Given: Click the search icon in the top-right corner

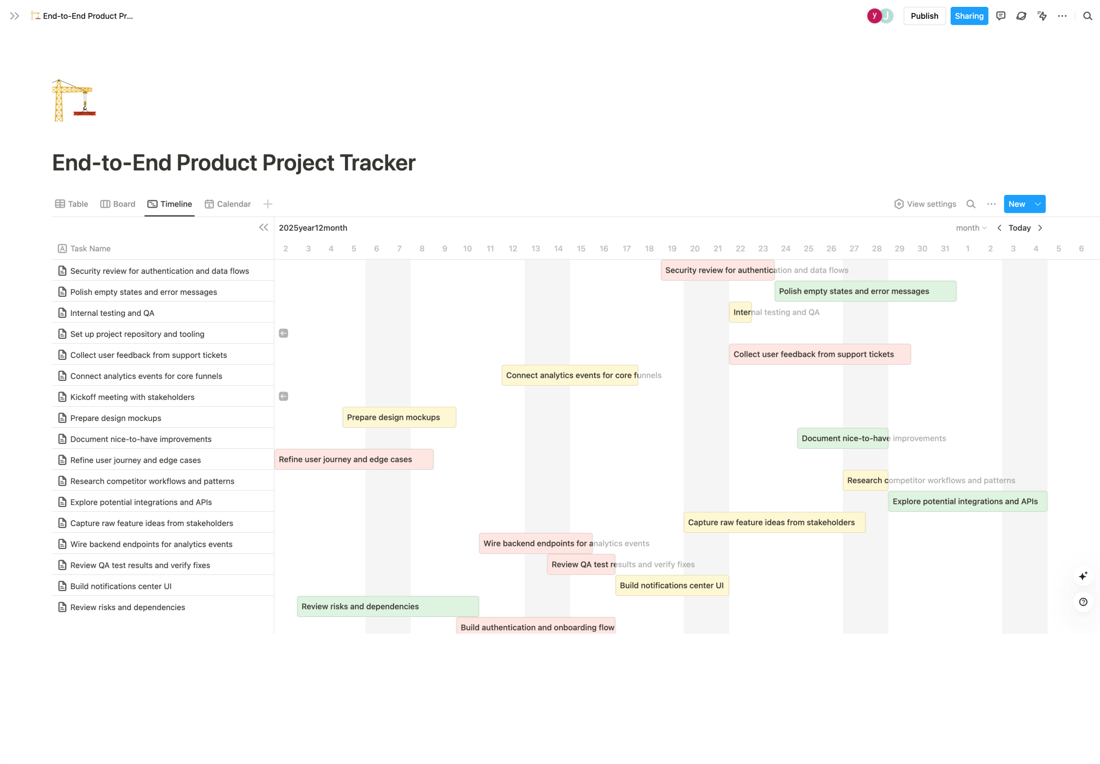Looking at the screenshot, I should click(1087, 16).
